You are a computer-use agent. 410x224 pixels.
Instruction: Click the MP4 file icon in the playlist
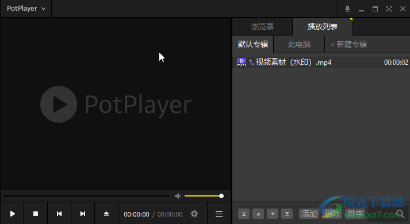point(242,62)
